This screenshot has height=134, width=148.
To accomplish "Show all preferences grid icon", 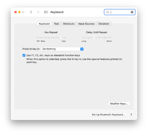I will pos(46,12).
